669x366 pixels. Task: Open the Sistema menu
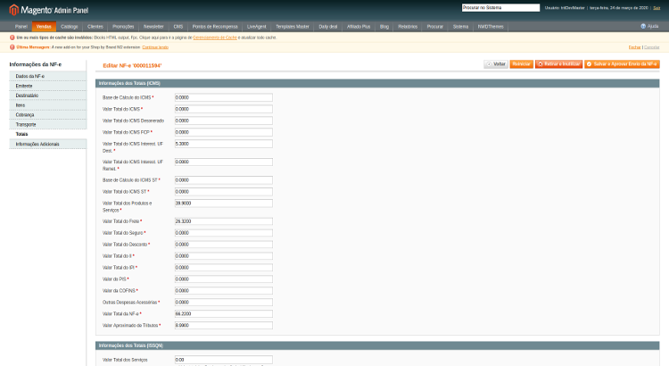[x=461, y=27]
